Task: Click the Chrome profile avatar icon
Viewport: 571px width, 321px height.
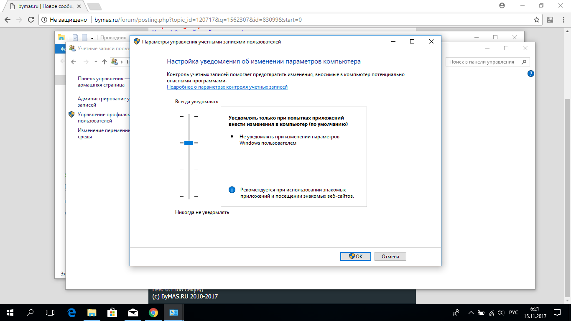Action: [x=502, y=5]
